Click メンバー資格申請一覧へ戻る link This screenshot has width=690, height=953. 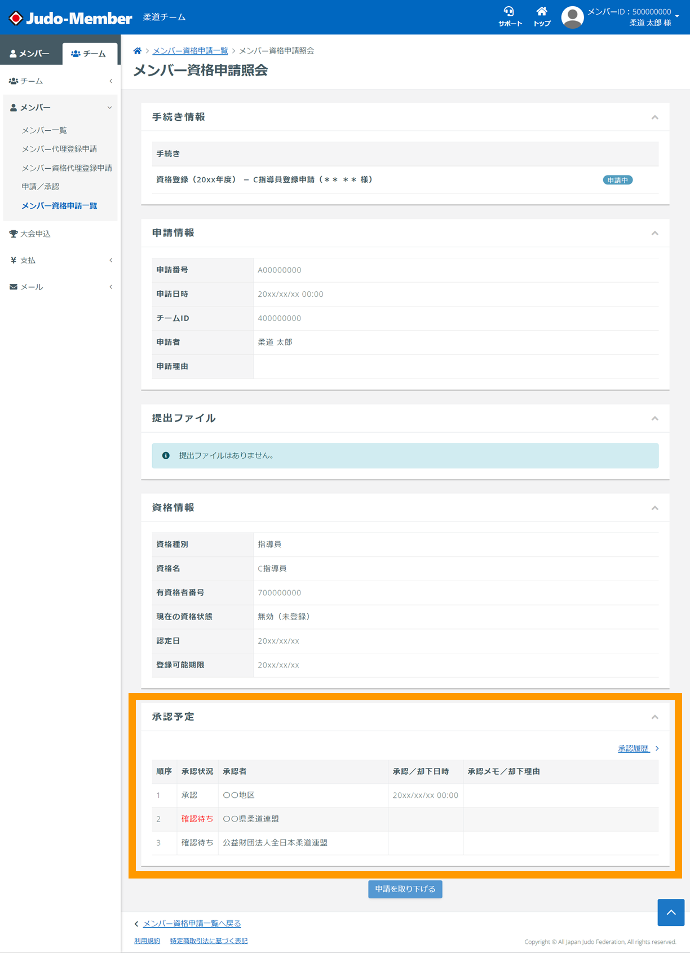[192, 924]
